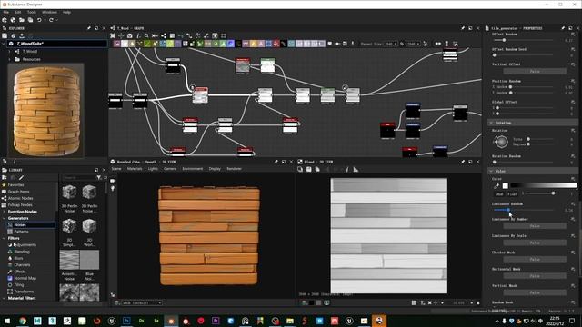Image resolution: width=582 pixels, height=327 pixels.
Task: Click the Rotation Random expose icon
Action: coord(573,156)
